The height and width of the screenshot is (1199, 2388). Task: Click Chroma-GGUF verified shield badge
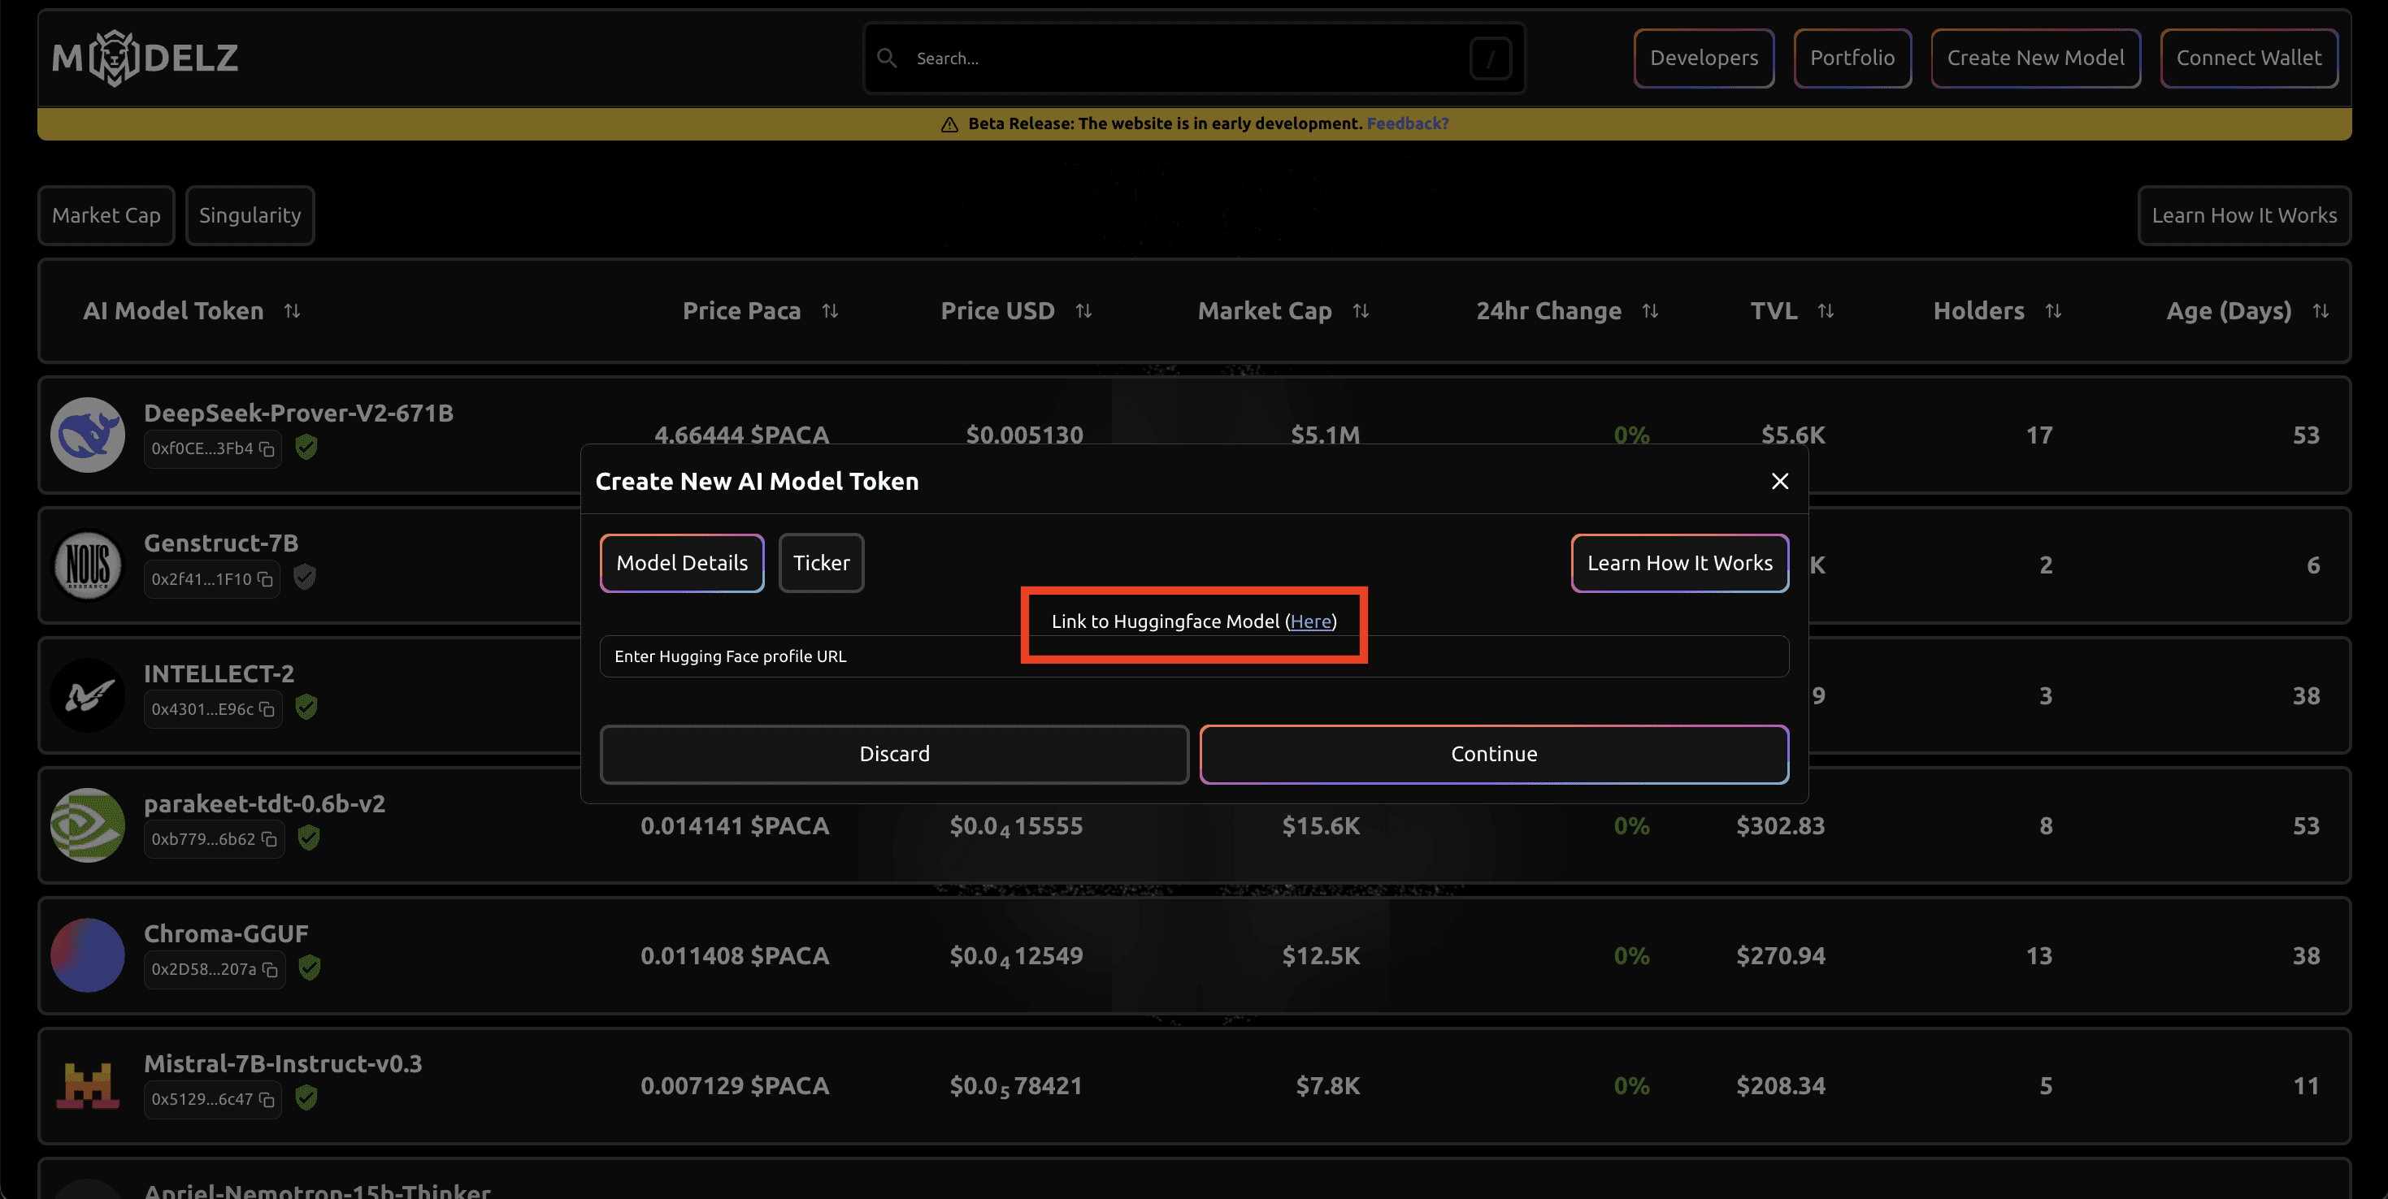310,967
